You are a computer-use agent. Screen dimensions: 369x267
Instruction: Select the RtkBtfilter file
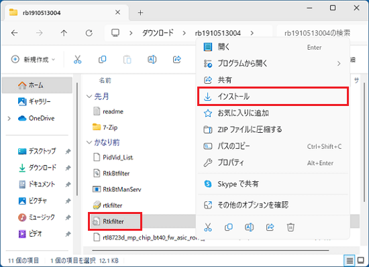(x=111, y=173)
